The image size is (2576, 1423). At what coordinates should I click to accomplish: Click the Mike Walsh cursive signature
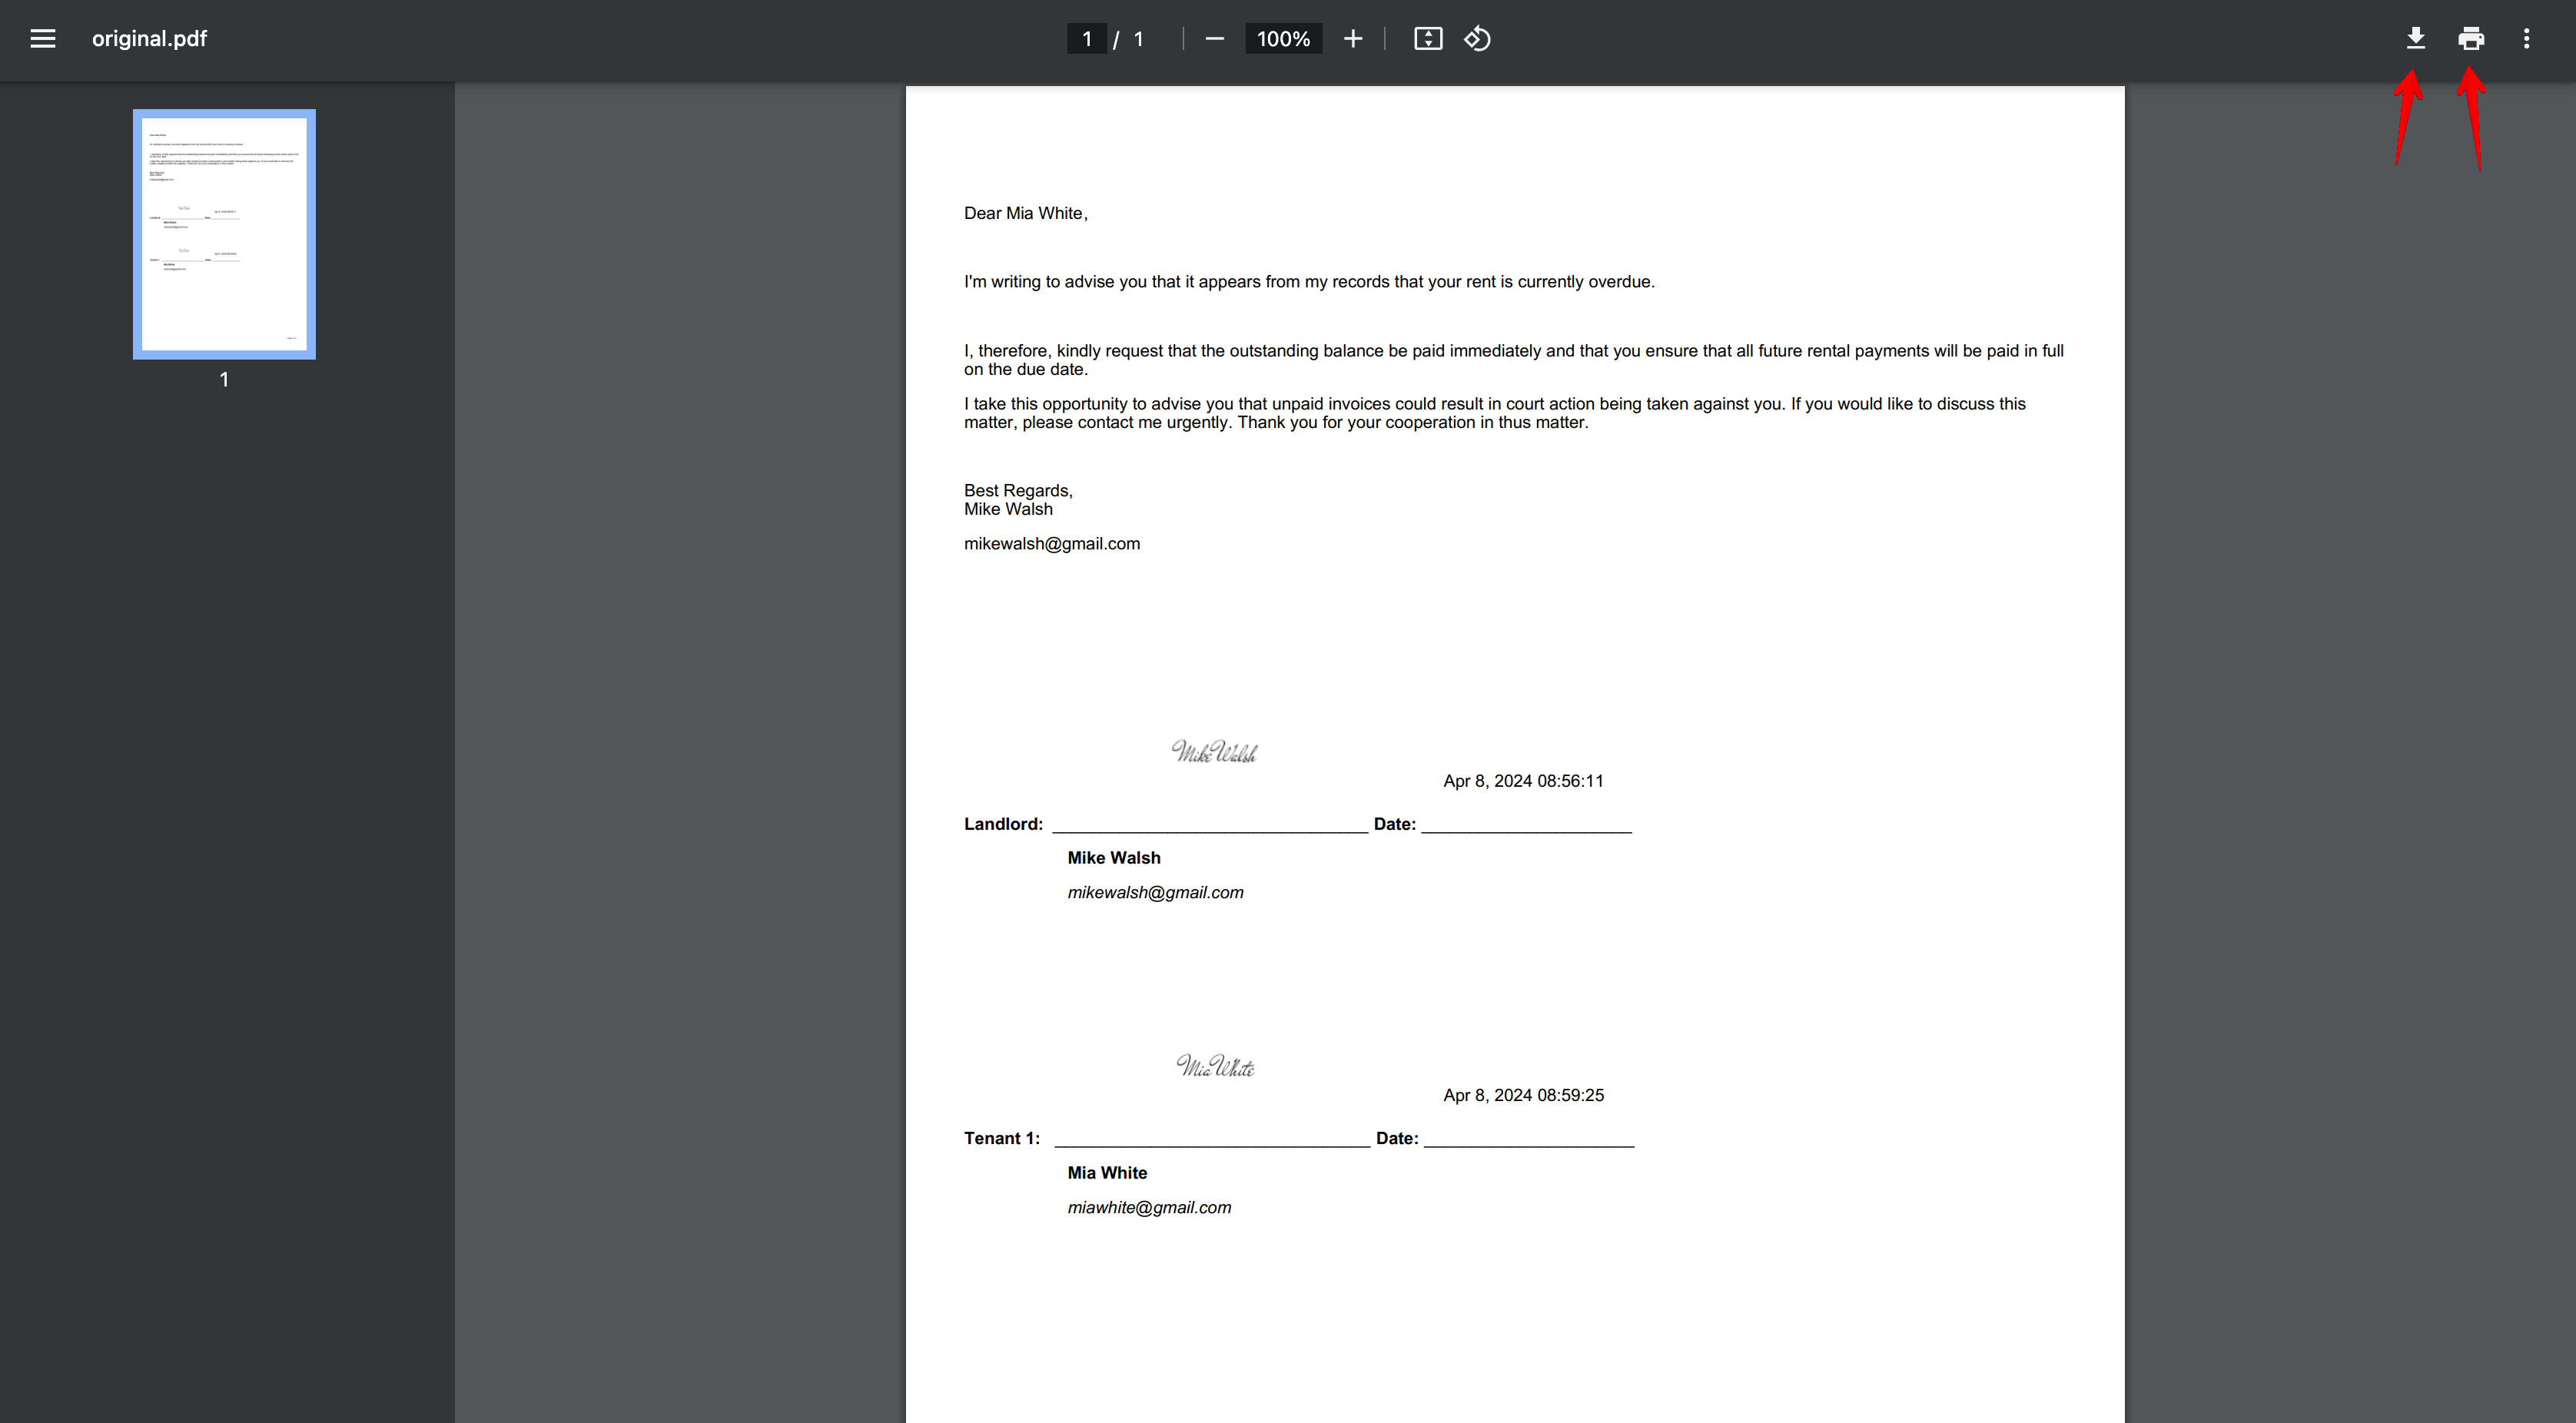(1214, 752)
